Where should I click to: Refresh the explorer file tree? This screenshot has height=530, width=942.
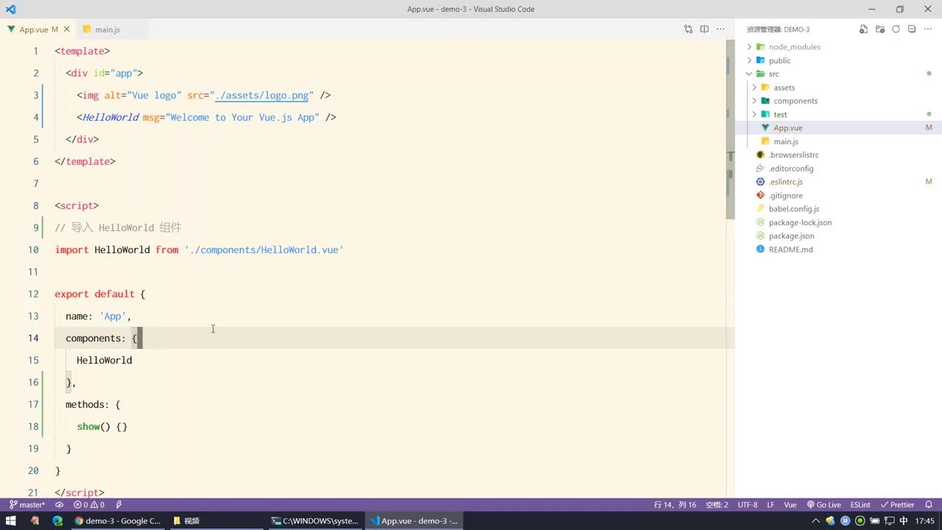point(896,29)
